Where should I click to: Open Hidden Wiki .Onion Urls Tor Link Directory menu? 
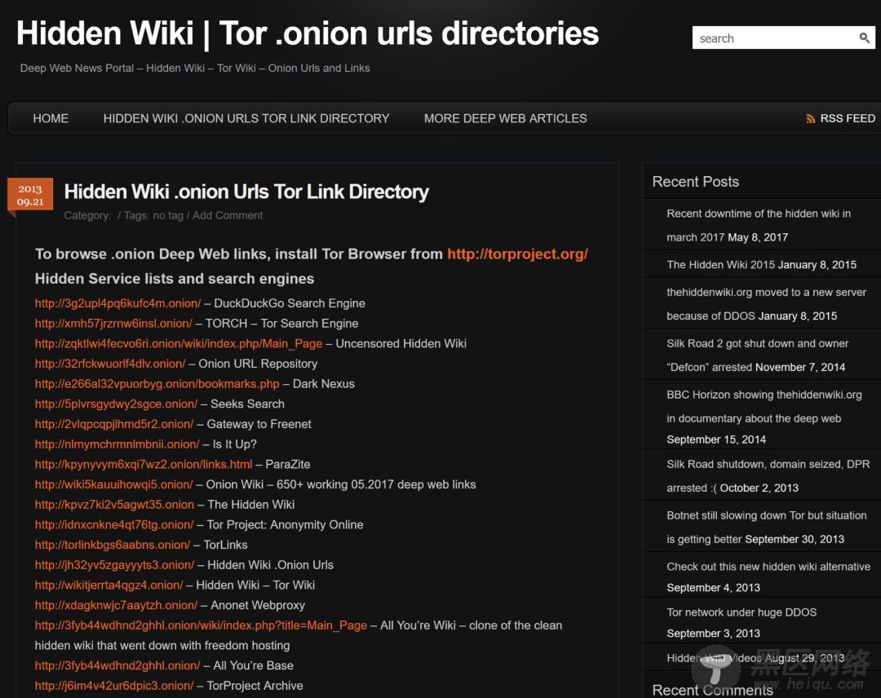(x=246, y=118)
